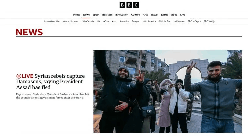Select the US & Canada sub-section

87,21
